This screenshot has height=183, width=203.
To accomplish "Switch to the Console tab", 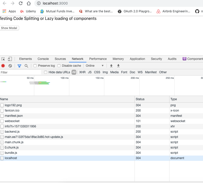I will [43, 59].
